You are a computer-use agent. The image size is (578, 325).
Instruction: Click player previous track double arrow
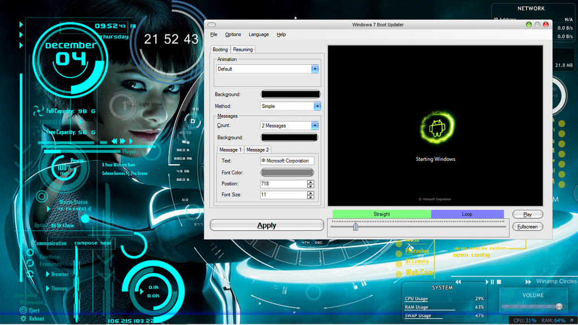pos(114,141)
